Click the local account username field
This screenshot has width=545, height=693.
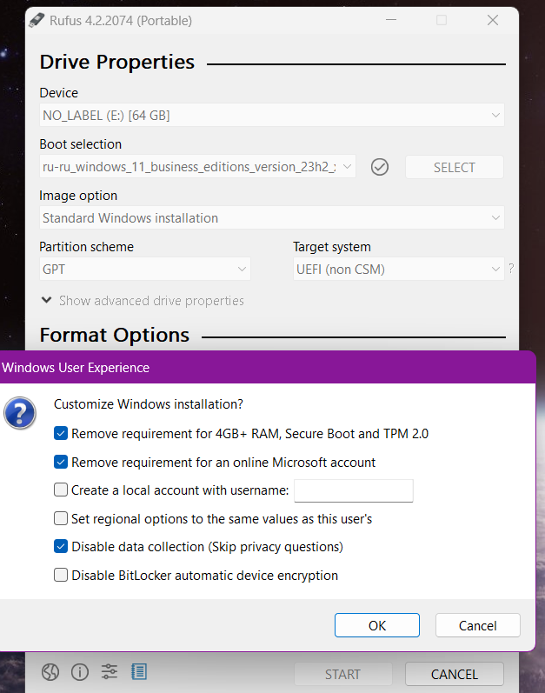click(x=354, y=491)
